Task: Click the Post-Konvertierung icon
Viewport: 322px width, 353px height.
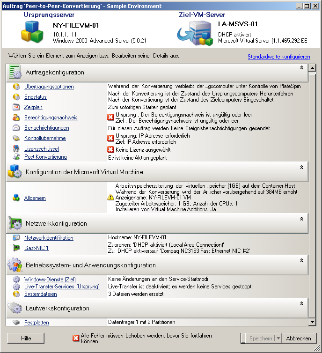Action: (16, 156)
